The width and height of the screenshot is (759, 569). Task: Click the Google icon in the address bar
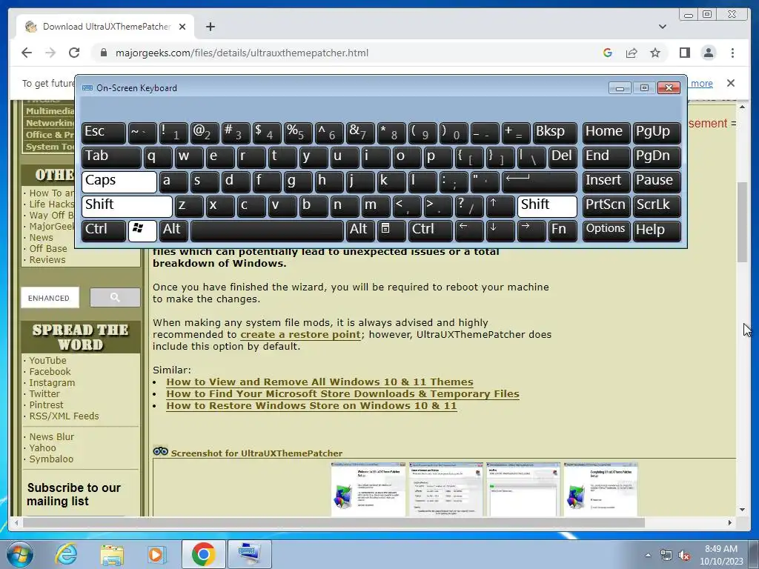click(x=608, y=53)
